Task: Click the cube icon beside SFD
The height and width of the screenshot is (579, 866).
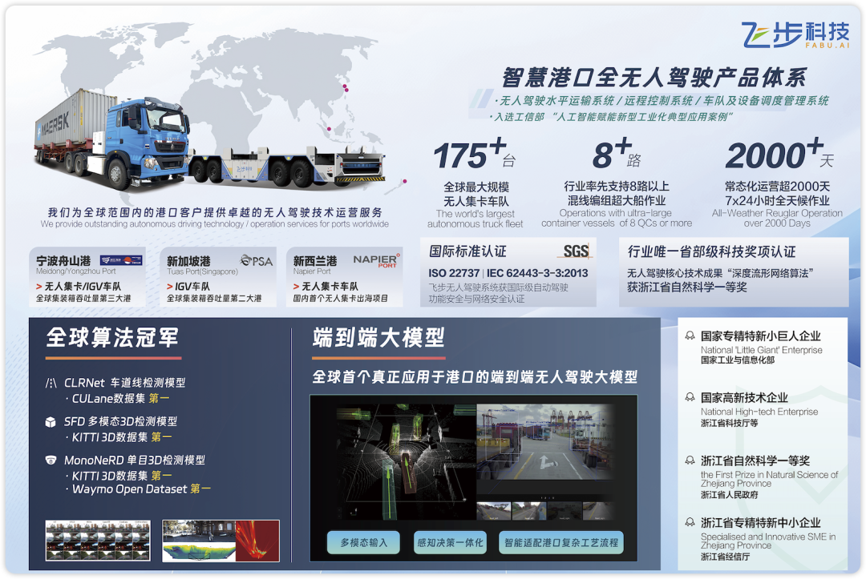Action: [51, 421]
